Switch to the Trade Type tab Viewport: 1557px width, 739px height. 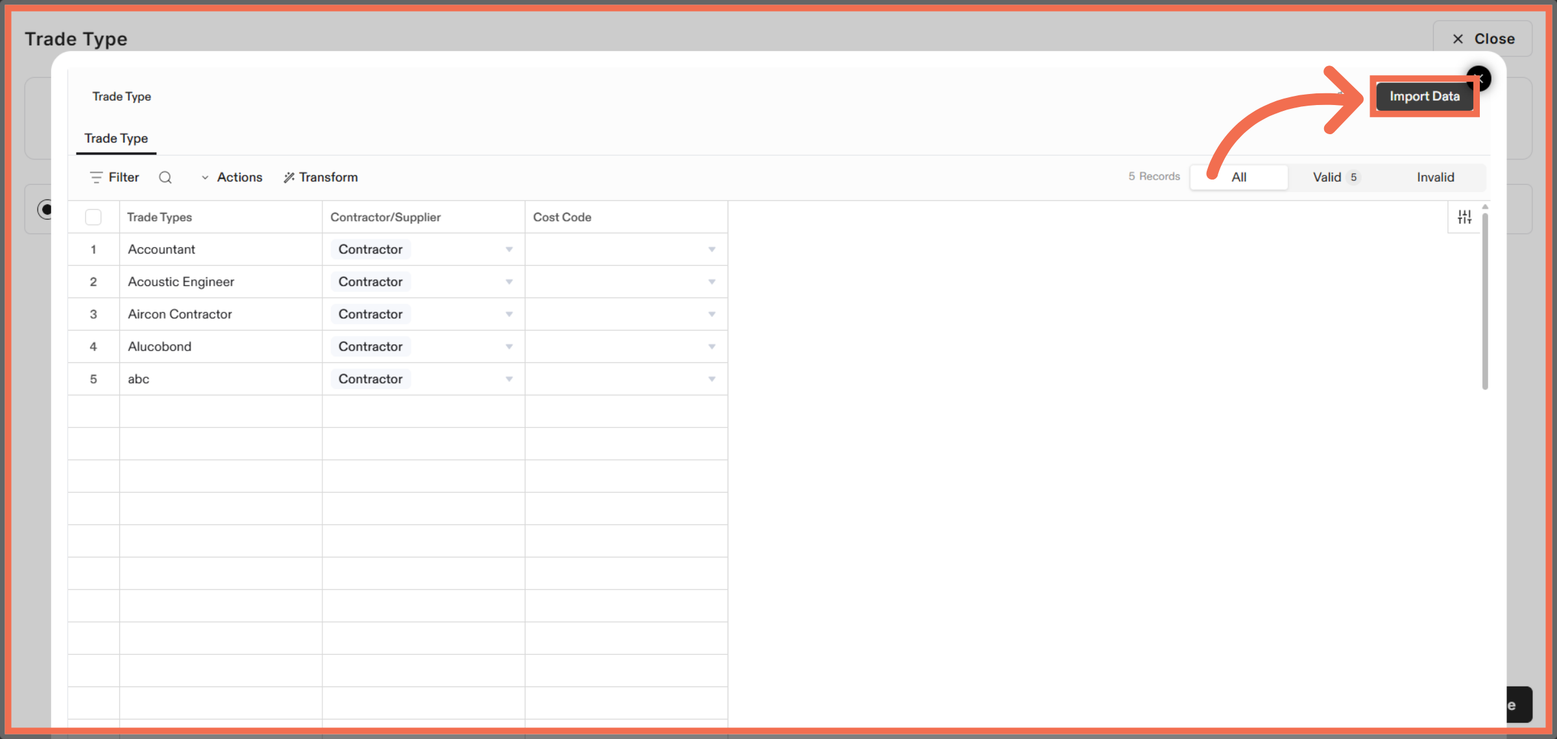tap(116, 138)
